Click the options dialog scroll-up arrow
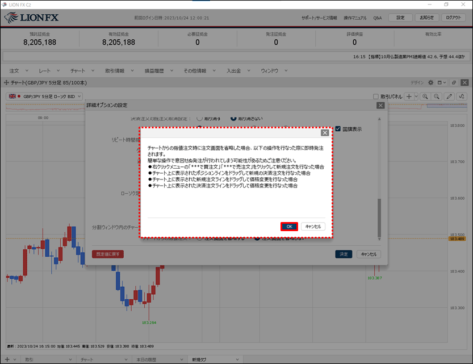This screenshot has width=473, height=364. (379, 119)
